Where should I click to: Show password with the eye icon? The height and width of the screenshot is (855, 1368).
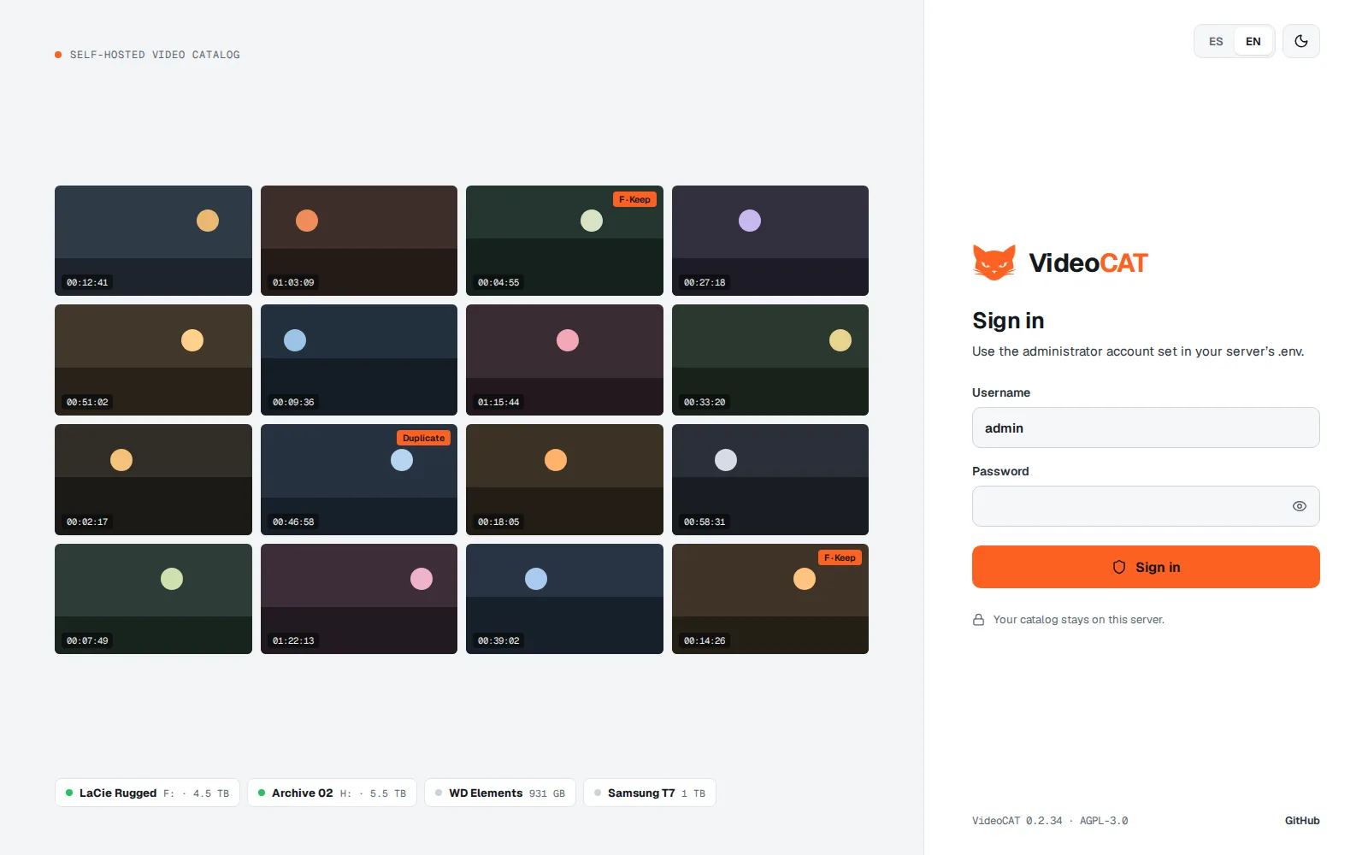1299,506
